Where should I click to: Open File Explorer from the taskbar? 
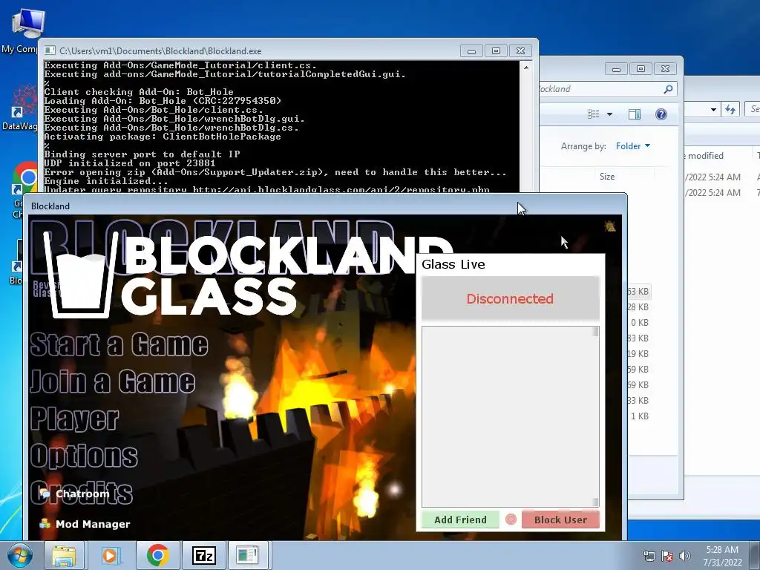[64, 555]
